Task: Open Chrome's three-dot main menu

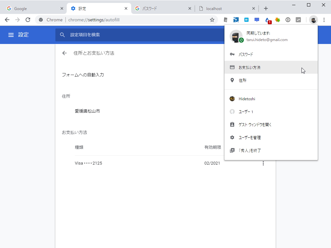Action: (324, 20)
